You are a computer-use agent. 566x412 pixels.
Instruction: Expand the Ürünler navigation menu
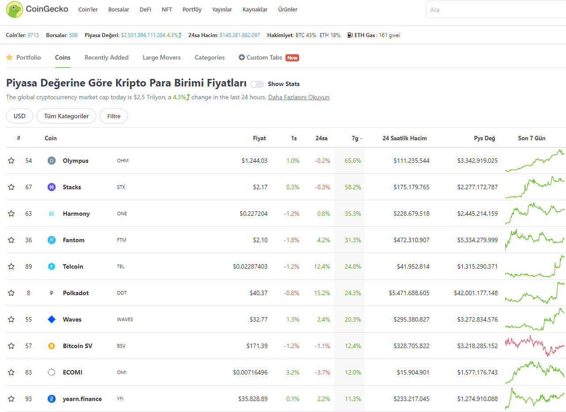pos(288,9)
